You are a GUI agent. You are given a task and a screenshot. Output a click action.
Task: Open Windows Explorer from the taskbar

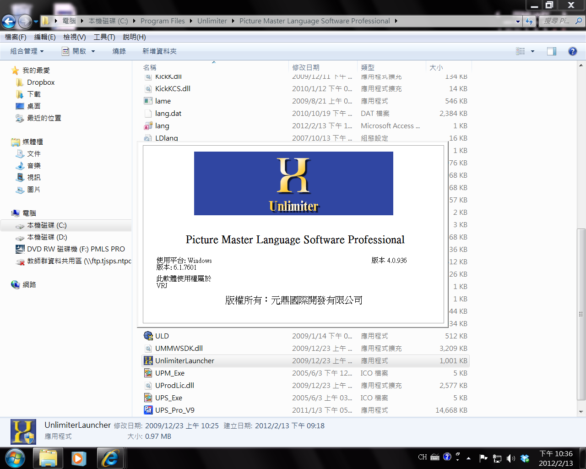pos(48,458)
